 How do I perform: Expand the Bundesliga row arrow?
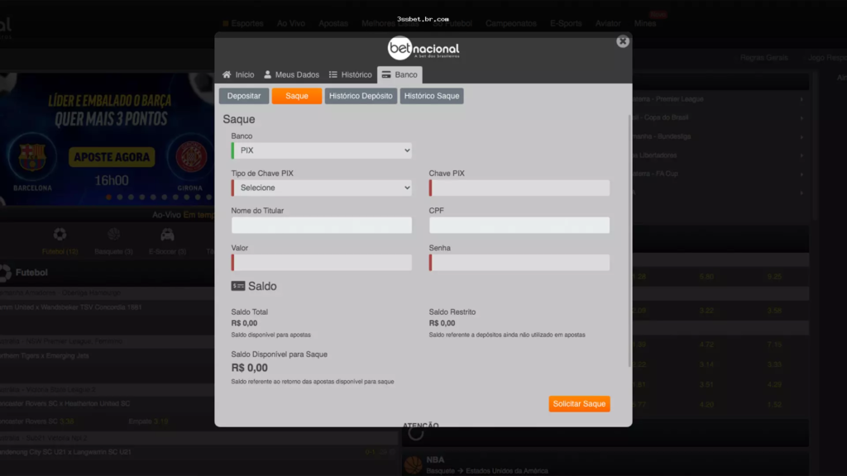[x=802, y=137]
